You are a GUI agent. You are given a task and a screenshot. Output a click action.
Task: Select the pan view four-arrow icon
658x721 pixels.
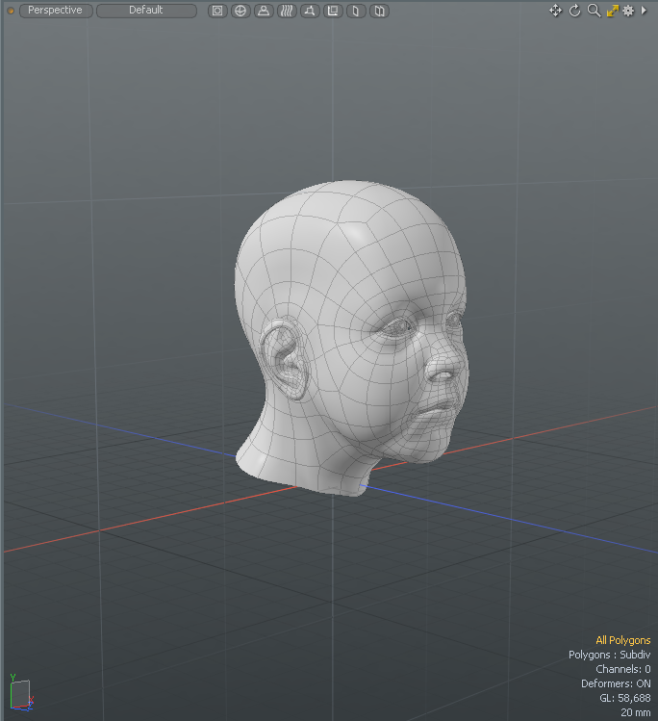555,11
